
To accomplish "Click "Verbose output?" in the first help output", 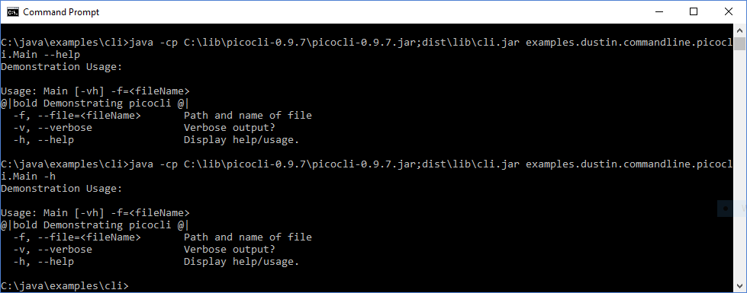I will 230,128.
